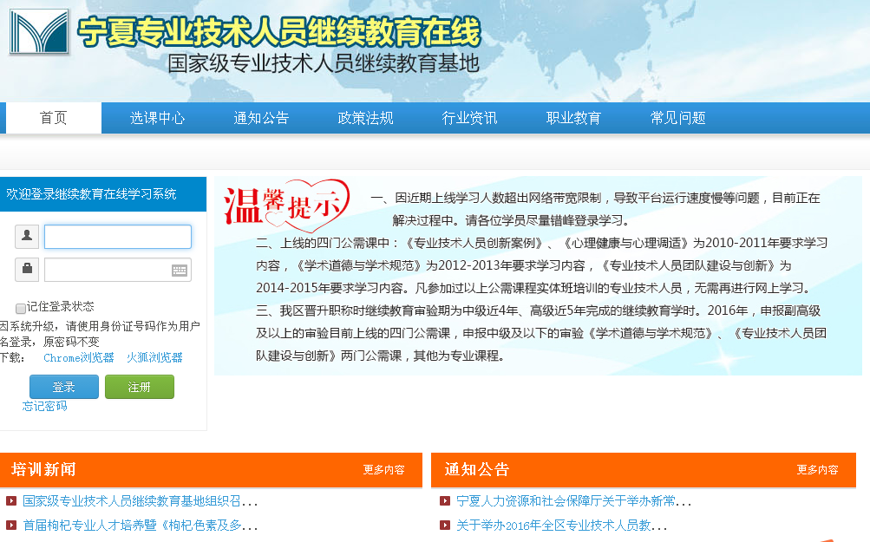870x542 pixels.
Task: Download via the Chrome浏览器 link
Action: (x=79, y=357)
